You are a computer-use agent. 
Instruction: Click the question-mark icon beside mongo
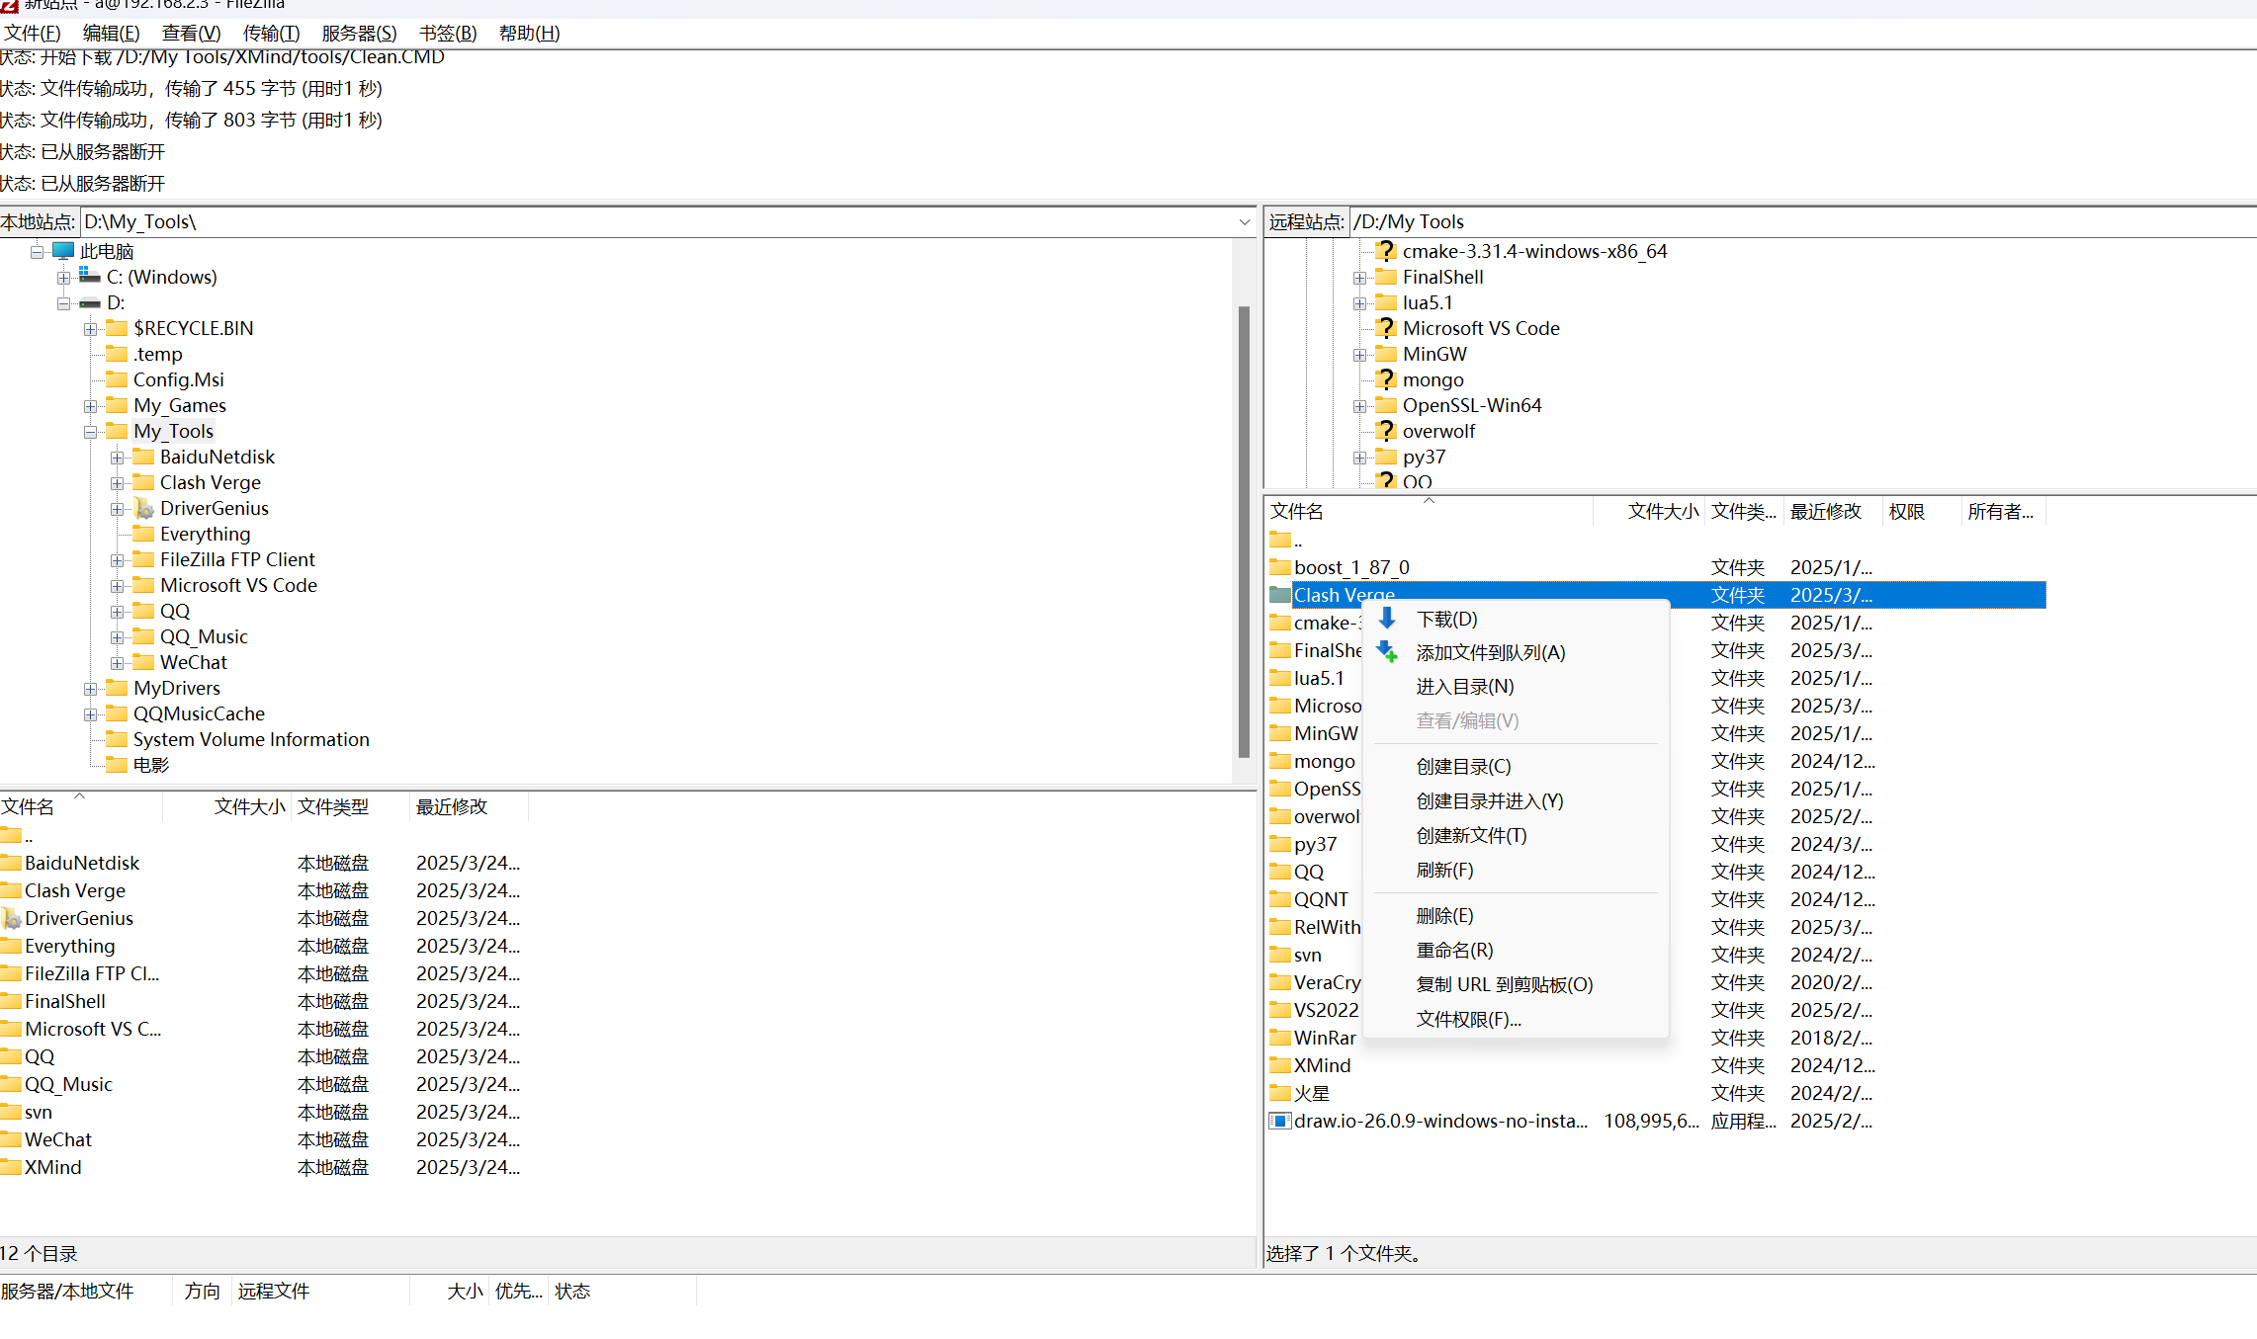click(1386, 379)
